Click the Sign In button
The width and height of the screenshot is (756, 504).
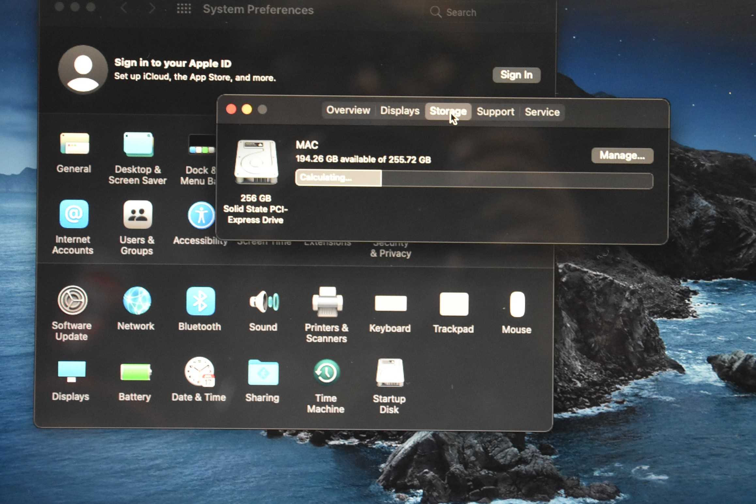(516, 75)
